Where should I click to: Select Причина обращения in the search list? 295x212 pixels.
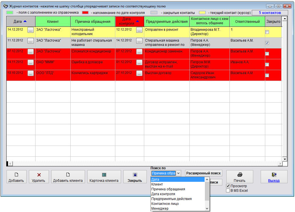pyautogui.click(x=178, y=189)
